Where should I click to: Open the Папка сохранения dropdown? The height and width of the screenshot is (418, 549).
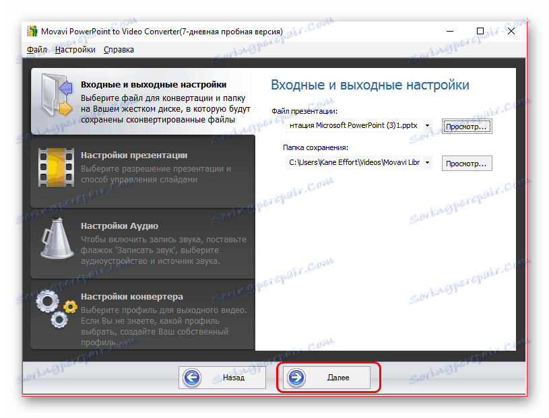point(427,162)
